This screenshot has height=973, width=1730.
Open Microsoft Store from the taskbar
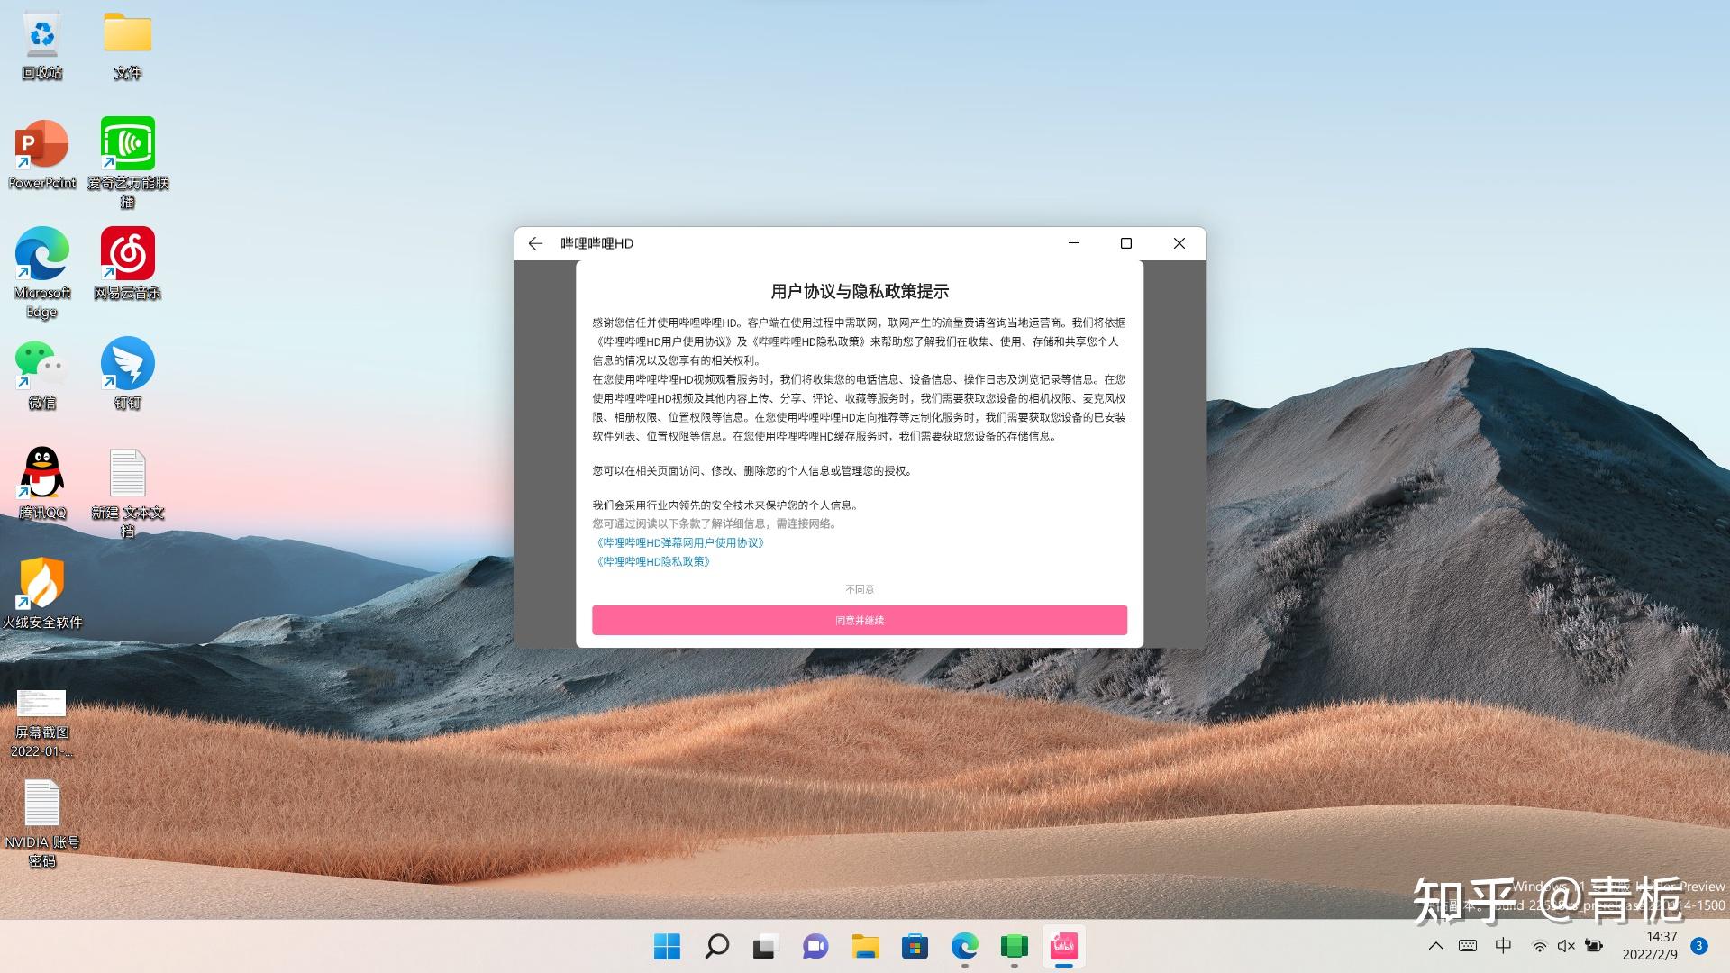[x=914, y=947]
